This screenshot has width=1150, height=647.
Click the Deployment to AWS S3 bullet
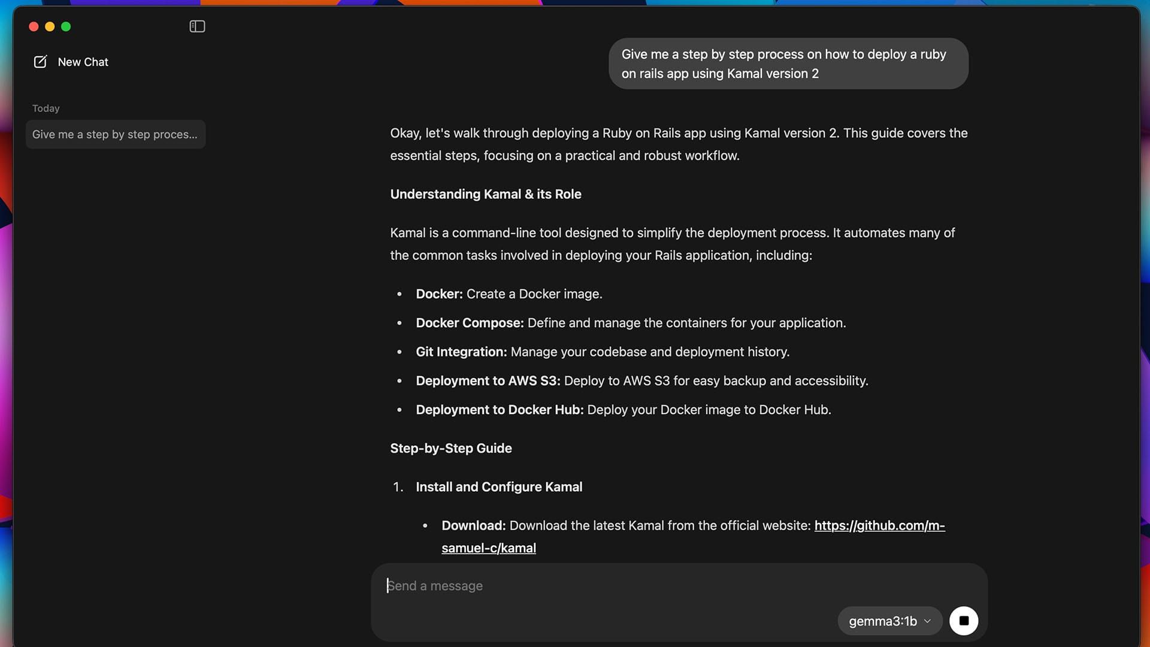click(641, 381)
